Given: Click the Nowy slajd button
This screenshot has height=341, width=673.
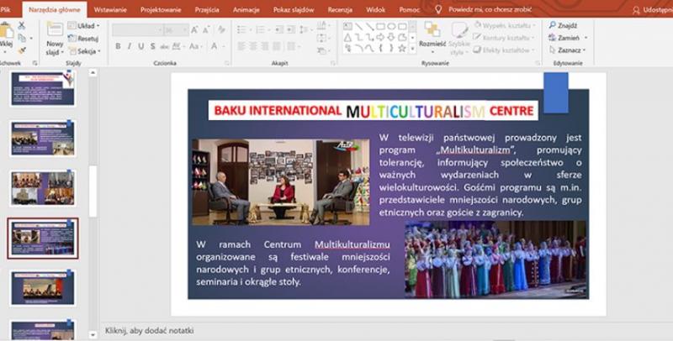Looking at the screenshot, I should click(x=55, y=39).
